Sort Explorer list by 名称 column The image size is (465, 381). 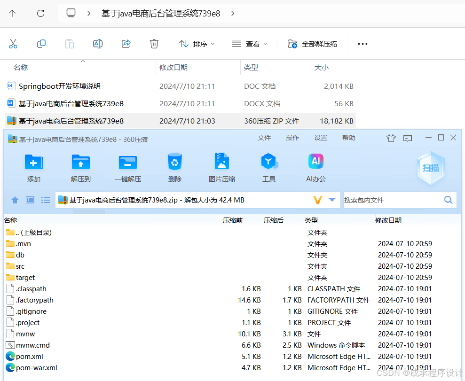pyautogui.click(x=21, y=68)
